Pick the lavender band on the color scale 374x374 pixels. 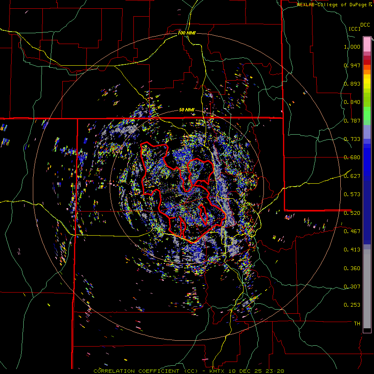(367, 132)
